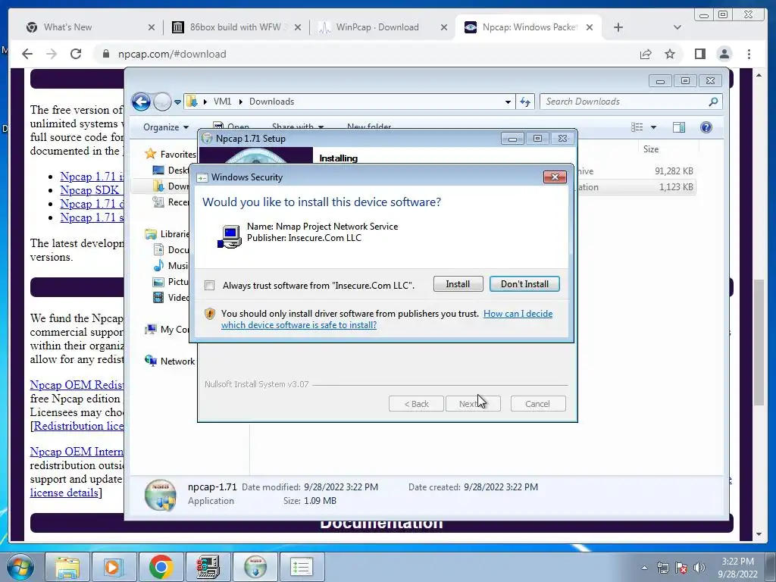The width and height of the screenshot is (776, 582).
Task: Close the 86box build browser tab
Action: point(297,28)
